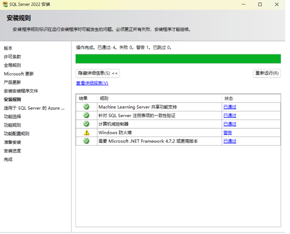Open 已通过 status for 计算机域控制器
The width and height of the screenshot is (290, 234).
[230, 124]
